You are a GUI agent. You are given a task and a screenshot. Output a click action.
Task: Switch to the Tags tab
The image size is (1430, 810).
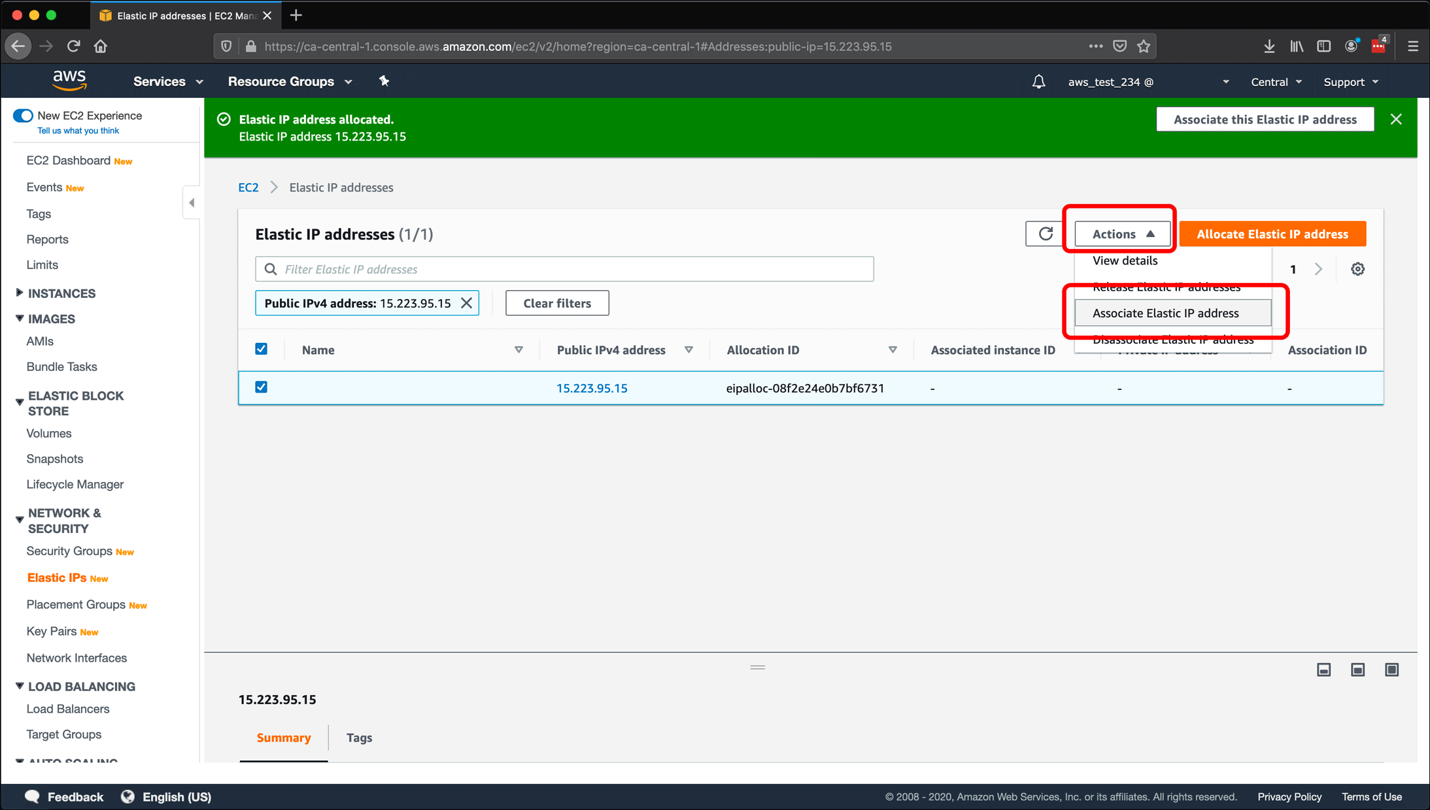(360, 737)
